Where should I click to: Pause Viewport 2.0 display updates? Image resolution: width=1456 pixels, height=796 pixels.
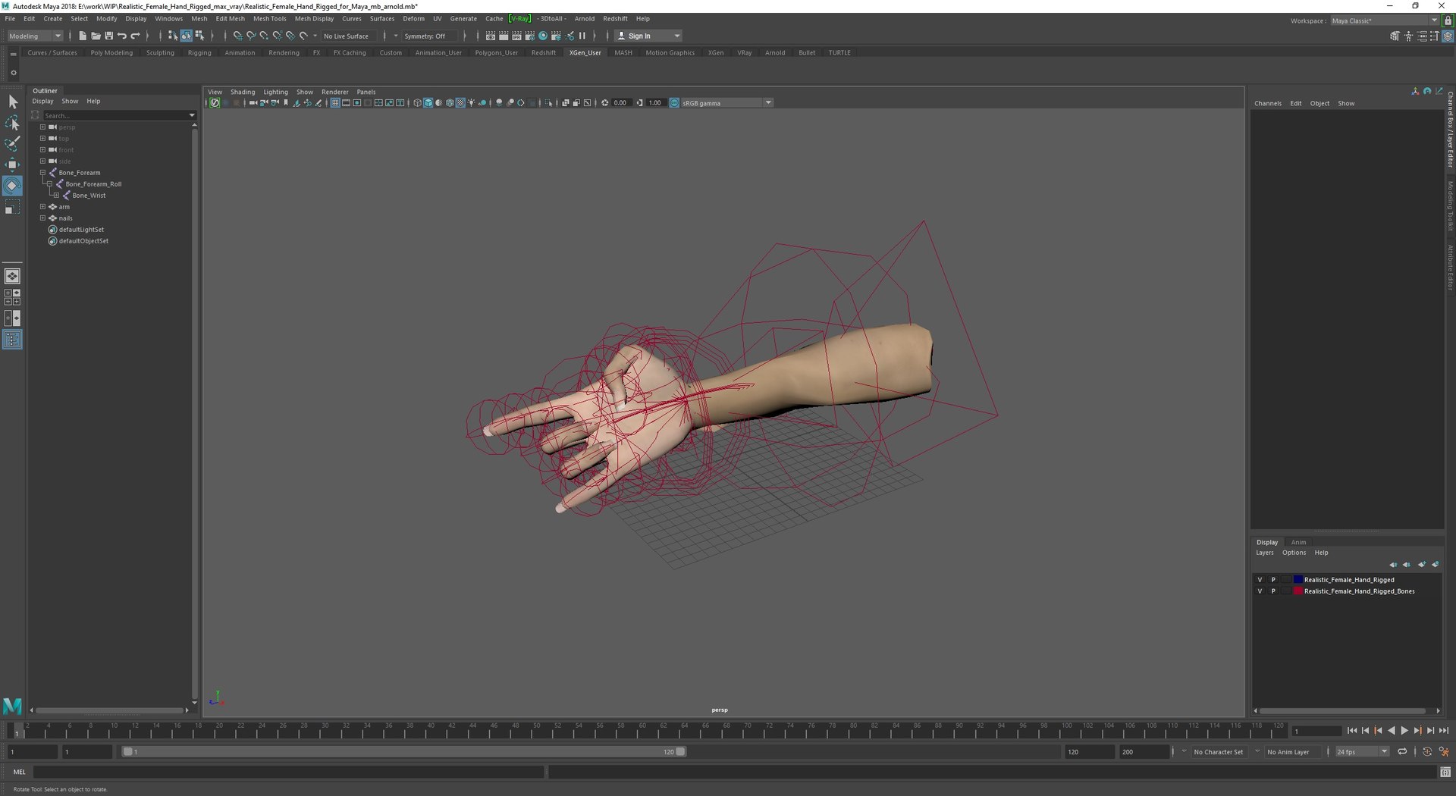[582, 36]
